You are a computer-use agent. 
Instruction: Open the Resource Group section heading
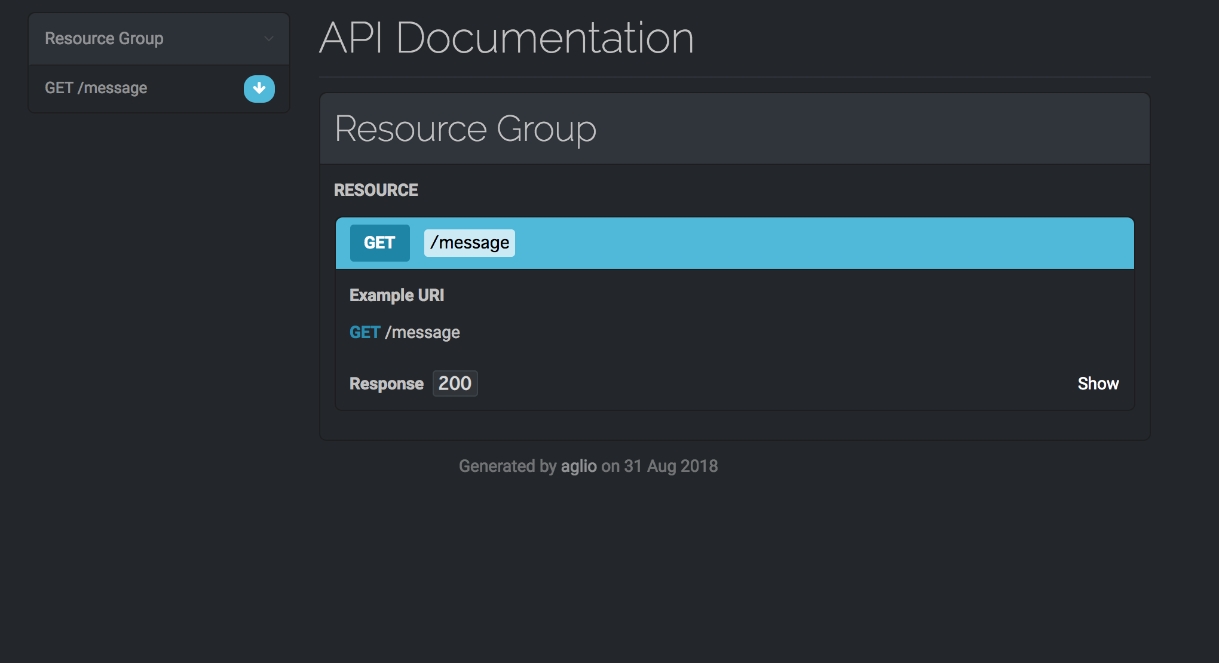[465, 128]
